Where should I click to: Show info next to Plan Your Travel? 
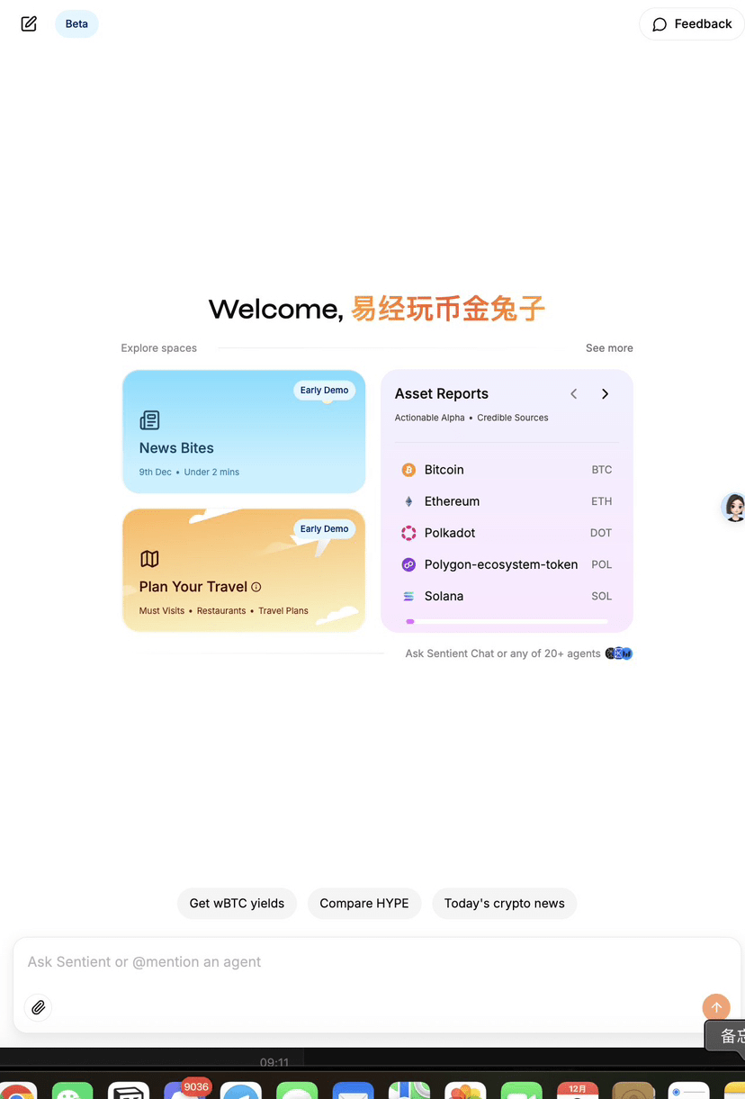[256, 587]
